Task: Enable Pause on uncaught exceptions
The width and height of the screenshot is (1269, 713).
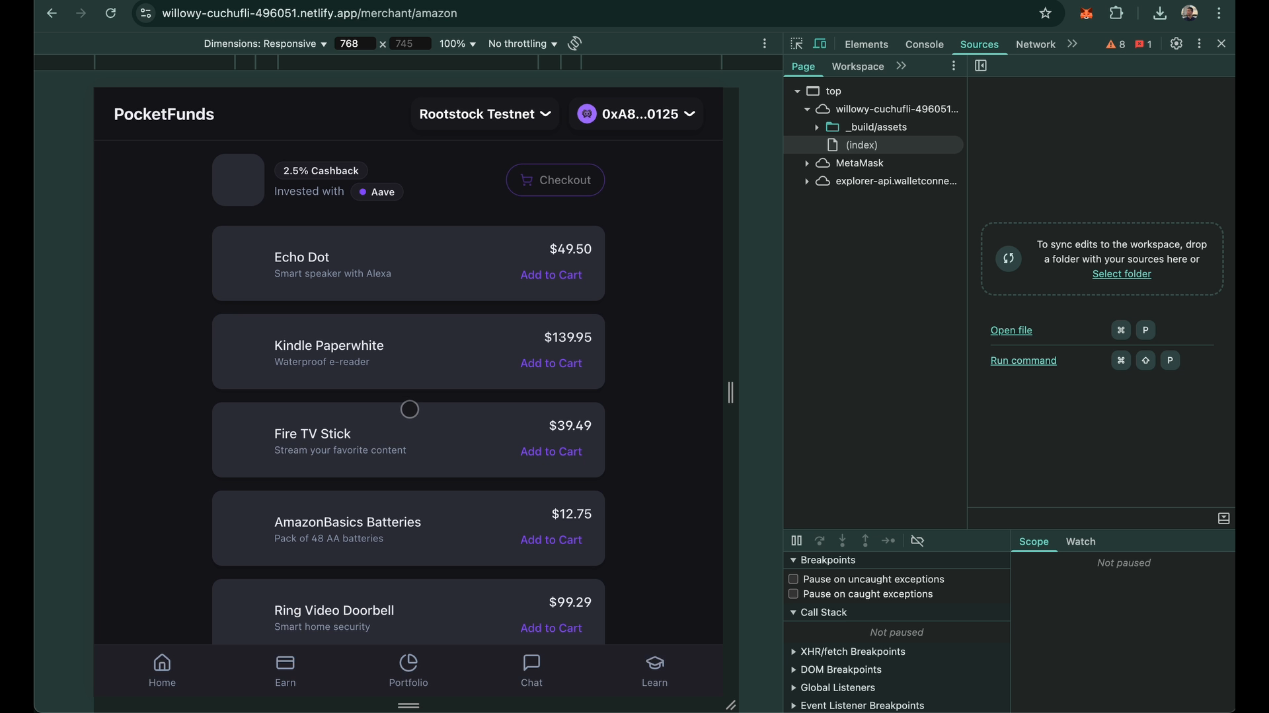Action: click(793, 579)
